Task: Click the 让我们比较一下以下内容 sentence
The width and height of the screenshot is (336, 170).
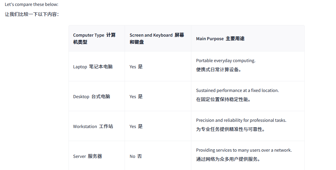Action: tap(32, 14)
